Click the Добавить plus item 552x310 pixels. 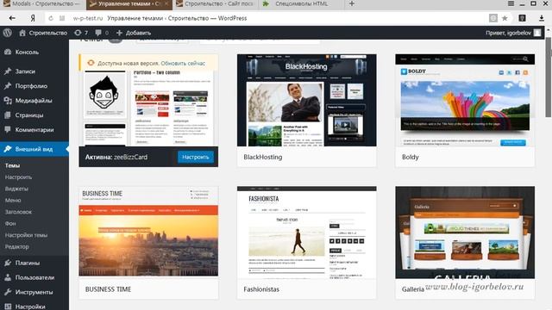pyautogui.click(x=134, y=33)
